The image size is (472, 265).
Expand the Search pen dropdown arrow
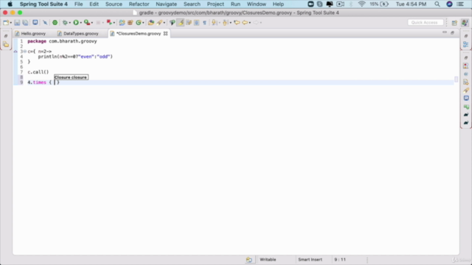[164, 23]
